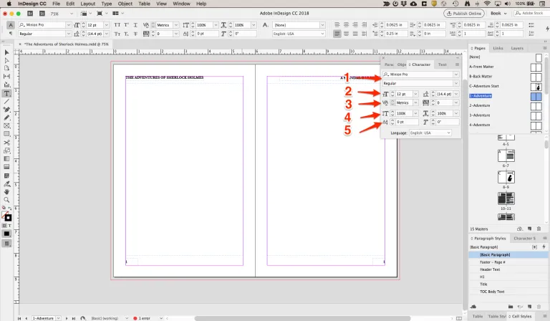Open page selector 1-Adventure dropdown
The image size is (550, 321).
click(58, 318)
